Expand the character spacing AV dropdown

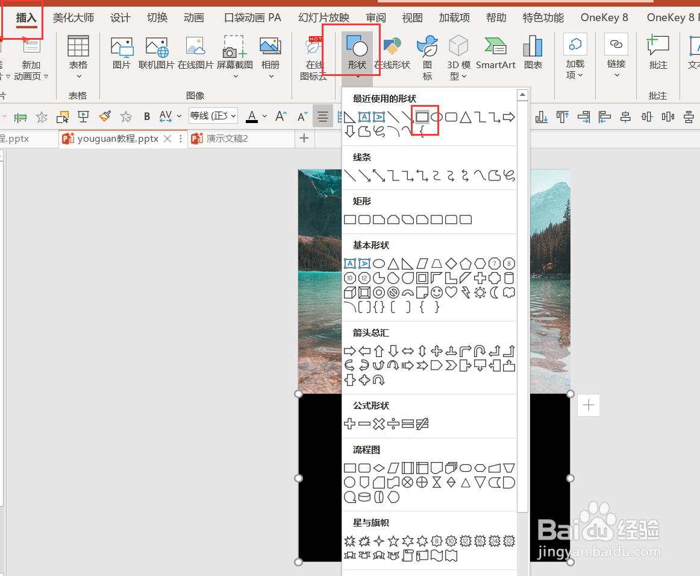(179, 116)
